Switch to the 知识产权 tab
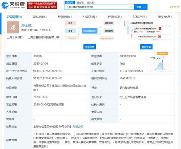The image size is (181, 149). click(x=140, y=17)
